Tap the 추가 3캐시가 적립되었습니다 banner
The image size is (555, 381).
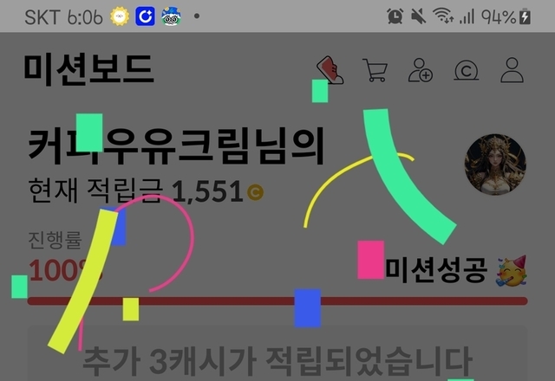(277, 358)
